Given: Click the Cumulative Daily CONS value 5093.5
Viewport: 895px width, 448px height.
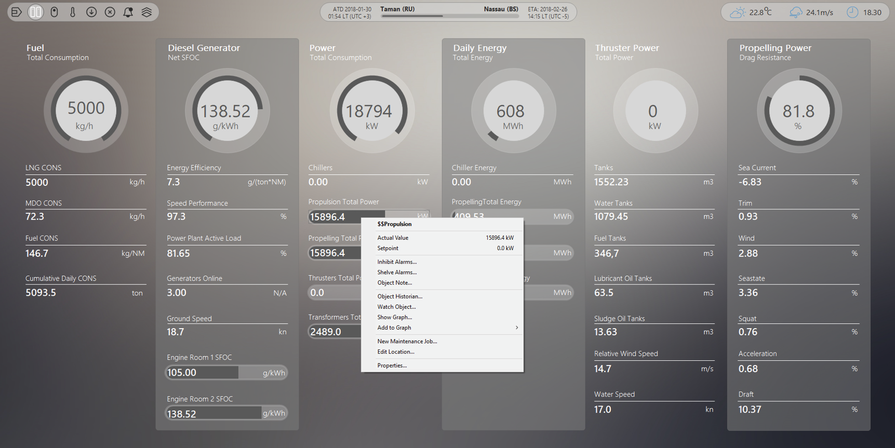Looking at the screenshot, I should click(x=41, y=293).
